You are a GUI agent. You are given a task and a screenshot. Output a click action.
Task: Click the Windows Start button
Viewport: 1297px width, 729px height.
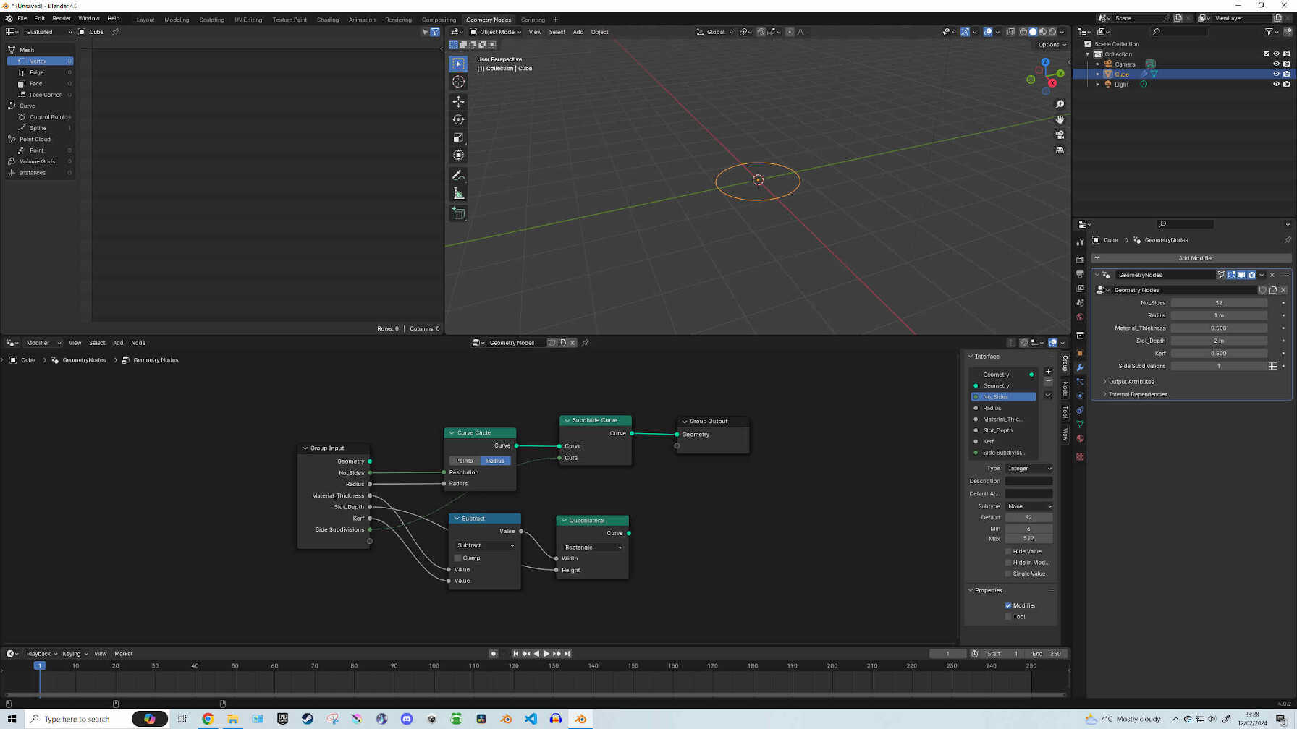point(12,719)
